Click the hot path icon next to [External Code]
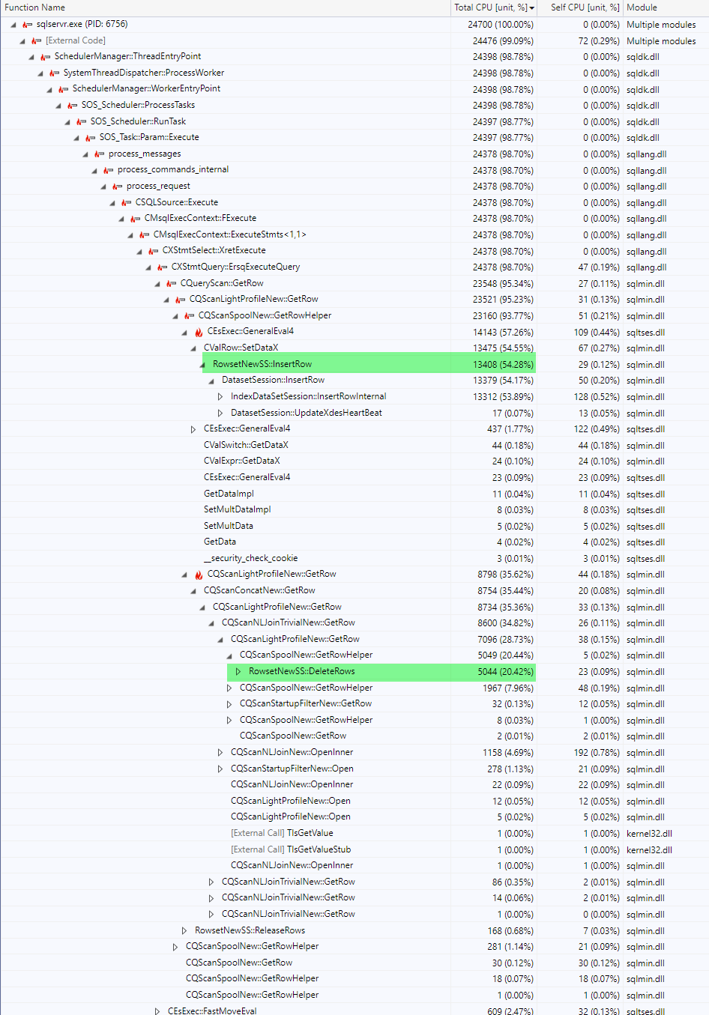This screenshot has height=1015, width=709. [x=37, y=41]
